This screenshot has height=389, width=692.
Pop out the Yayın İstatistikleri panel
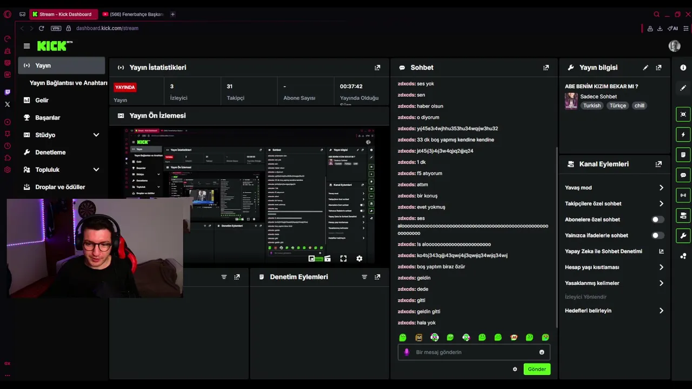click(x=377, y=68)
